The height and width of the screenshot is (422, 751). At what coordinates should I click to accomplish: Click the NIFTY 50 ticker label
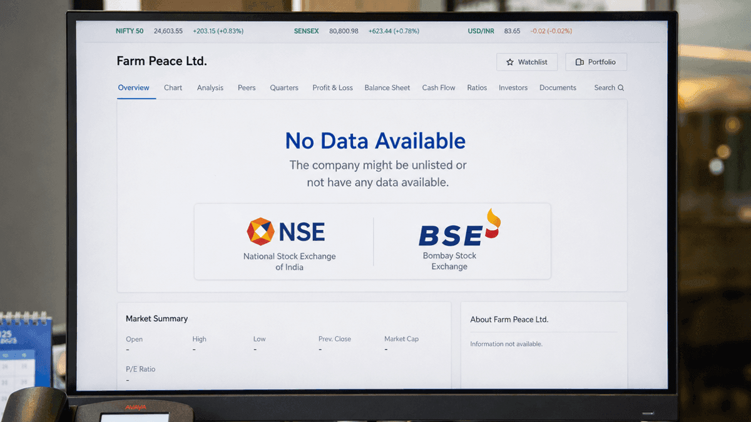point(130,31)
